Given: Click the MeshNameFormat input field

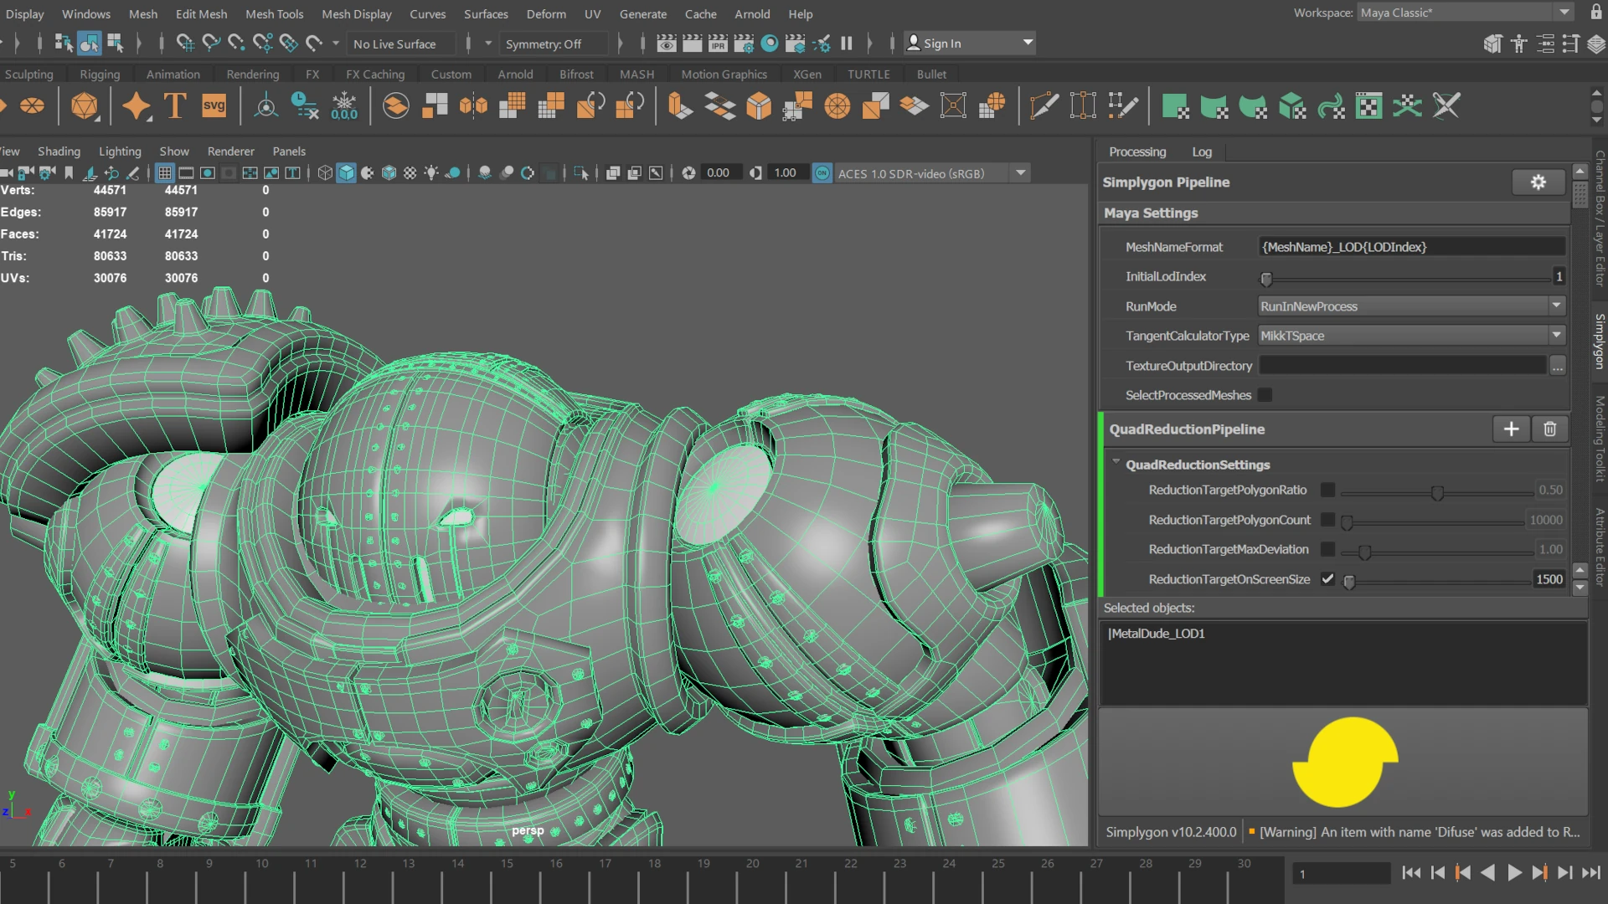Looking at the screenshot, I should tap(1413, 246).
